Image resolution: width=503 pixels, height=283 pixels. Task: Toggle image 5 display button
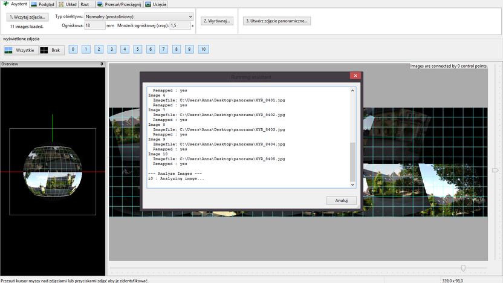click(138, 49)
